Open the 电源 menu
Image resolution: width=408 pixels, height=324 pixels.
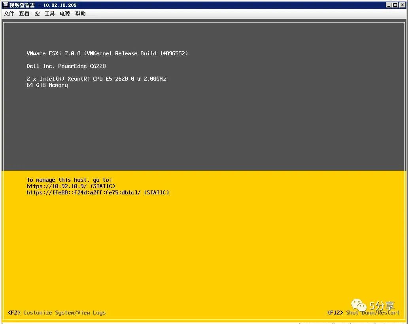(x=65, y=13)
